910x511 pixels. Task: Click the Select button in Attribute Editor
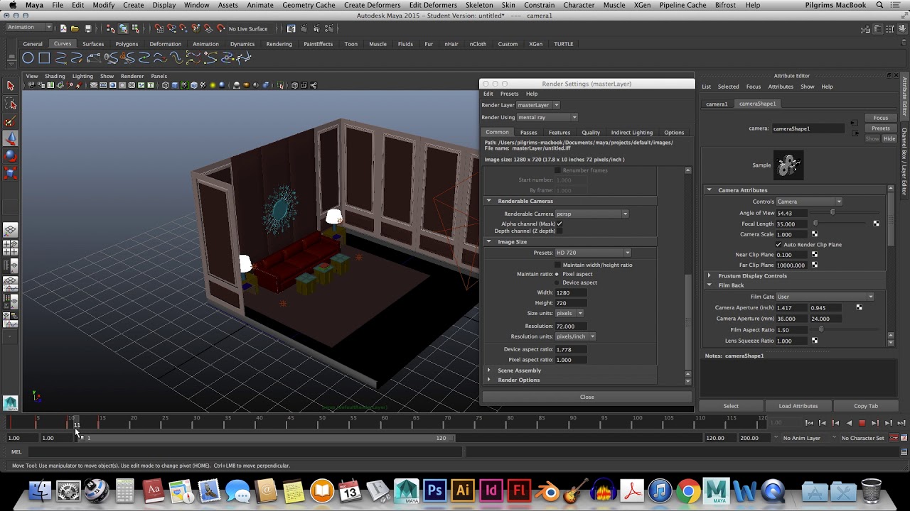[x=731, y=406]
